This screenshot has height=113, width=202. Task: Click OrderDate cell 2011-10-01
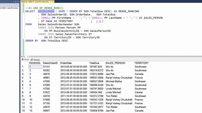pyautogui.click(x=74, y=96)
